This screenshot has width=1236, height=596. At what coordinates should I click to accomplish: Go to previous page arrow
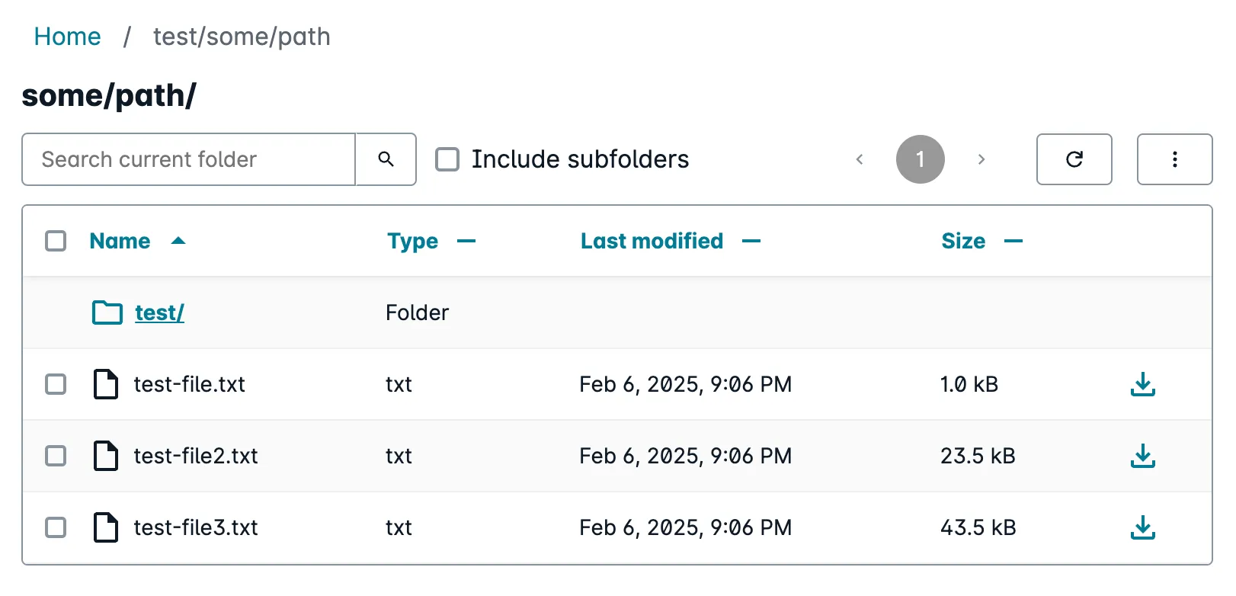tap(860, 159)
